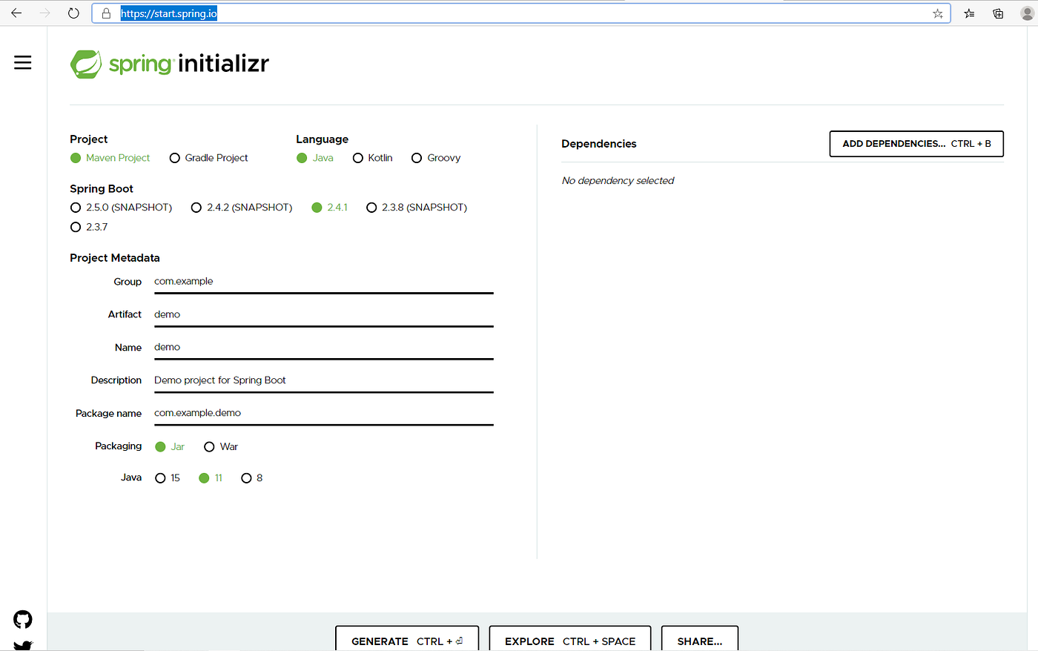
Task: Select Spring Boot 2.3.7 version
Action: click(89, 227)
